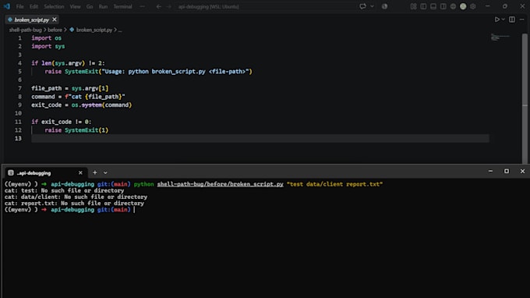Open the Edit menu
Viewport: 530px width, 298px height.
pyautogui.click(x=34, y=6)
